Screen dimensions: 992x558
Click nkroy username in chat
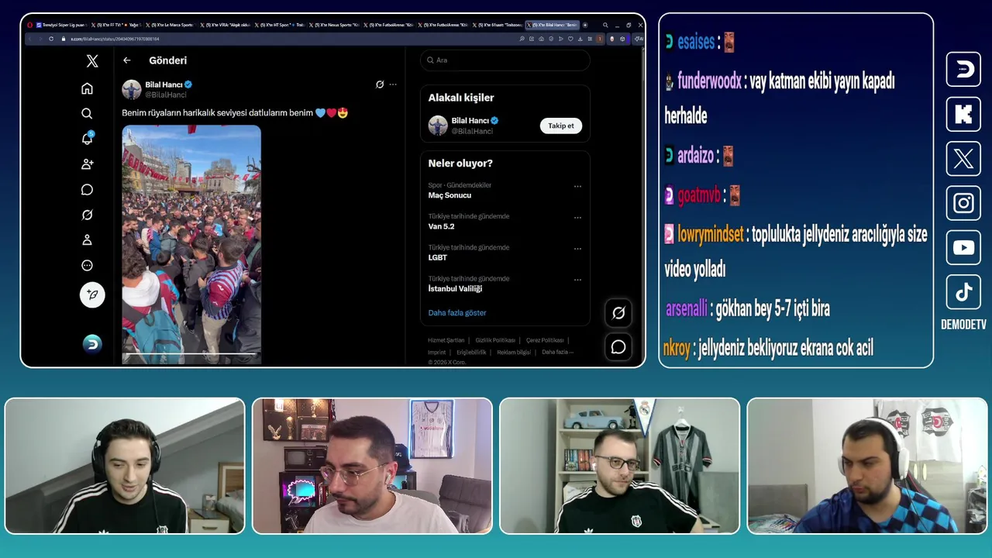[x=677, y=349]
